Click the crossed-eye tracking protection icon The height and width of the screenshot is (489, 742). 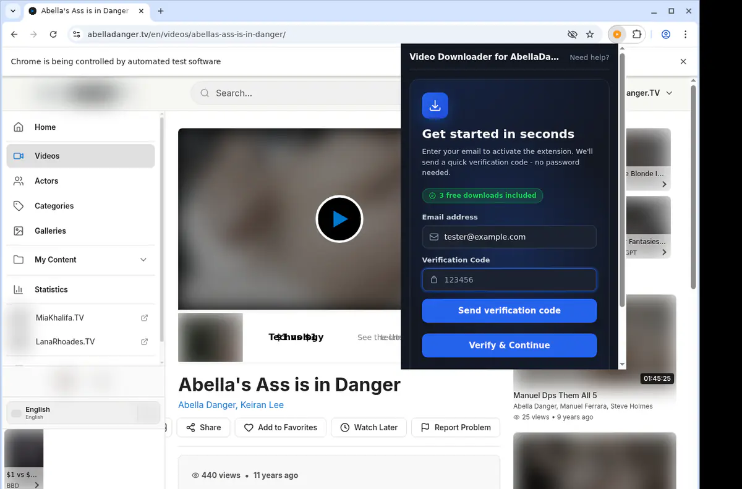pos(572,35)
